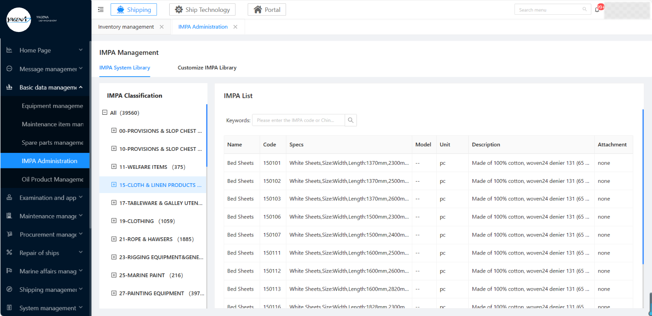This screenshot has height=316, width=652.
Task: Expand 23-RIGGING EQUIPMENT node
Action: click(114, 257)
